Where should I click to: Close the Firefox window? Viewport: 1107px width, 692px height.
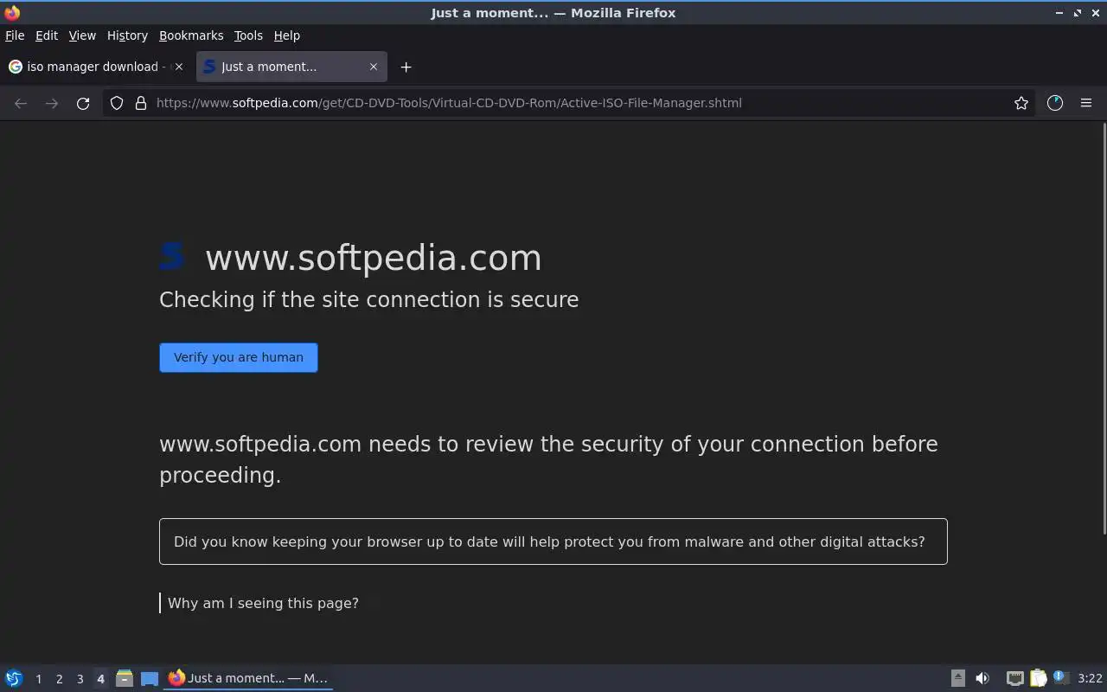click(1096, 12)
